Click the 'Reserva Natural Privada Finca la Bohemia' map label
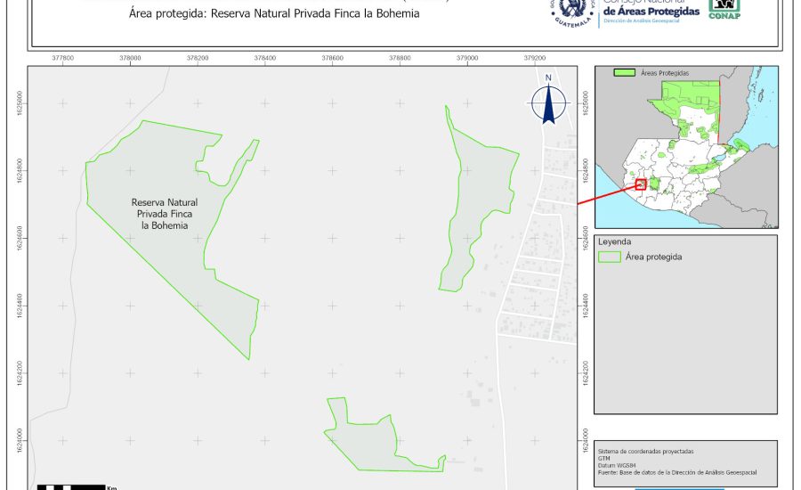 click(x=165, y=214)
